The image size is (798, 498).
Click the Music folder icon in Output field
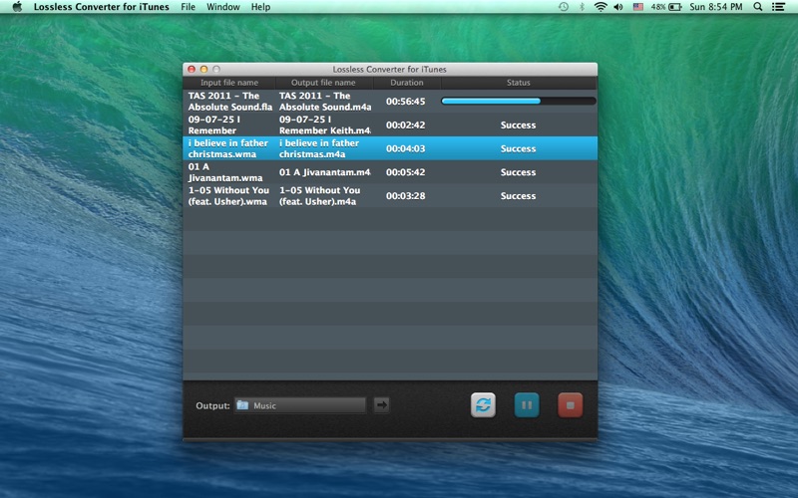click(x=242, y=405)
